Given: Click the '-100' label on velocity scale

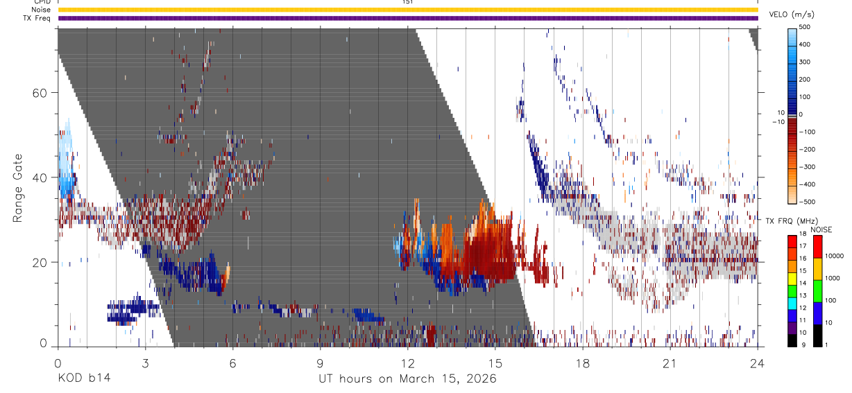Looking at the screenshot, I should (x=807, y=132).
